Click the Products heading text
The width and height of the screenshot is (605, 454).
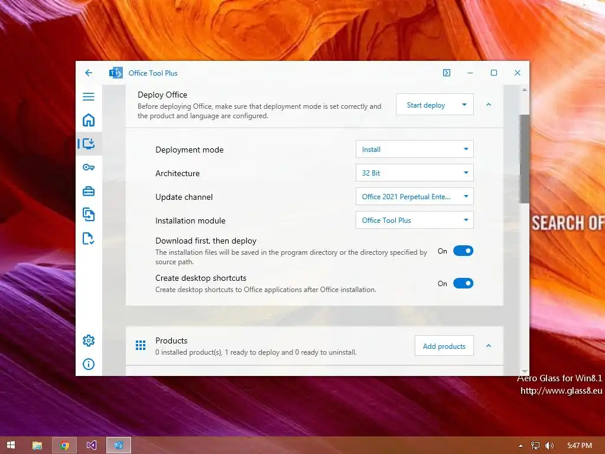[x=171, y=340]
